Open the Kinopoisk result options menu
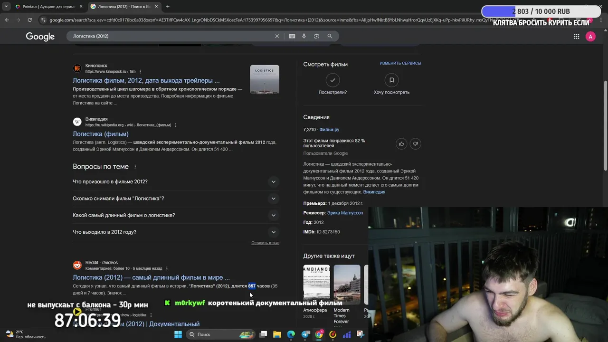This screenshot has height=342, width=608. tap(140, 72)
